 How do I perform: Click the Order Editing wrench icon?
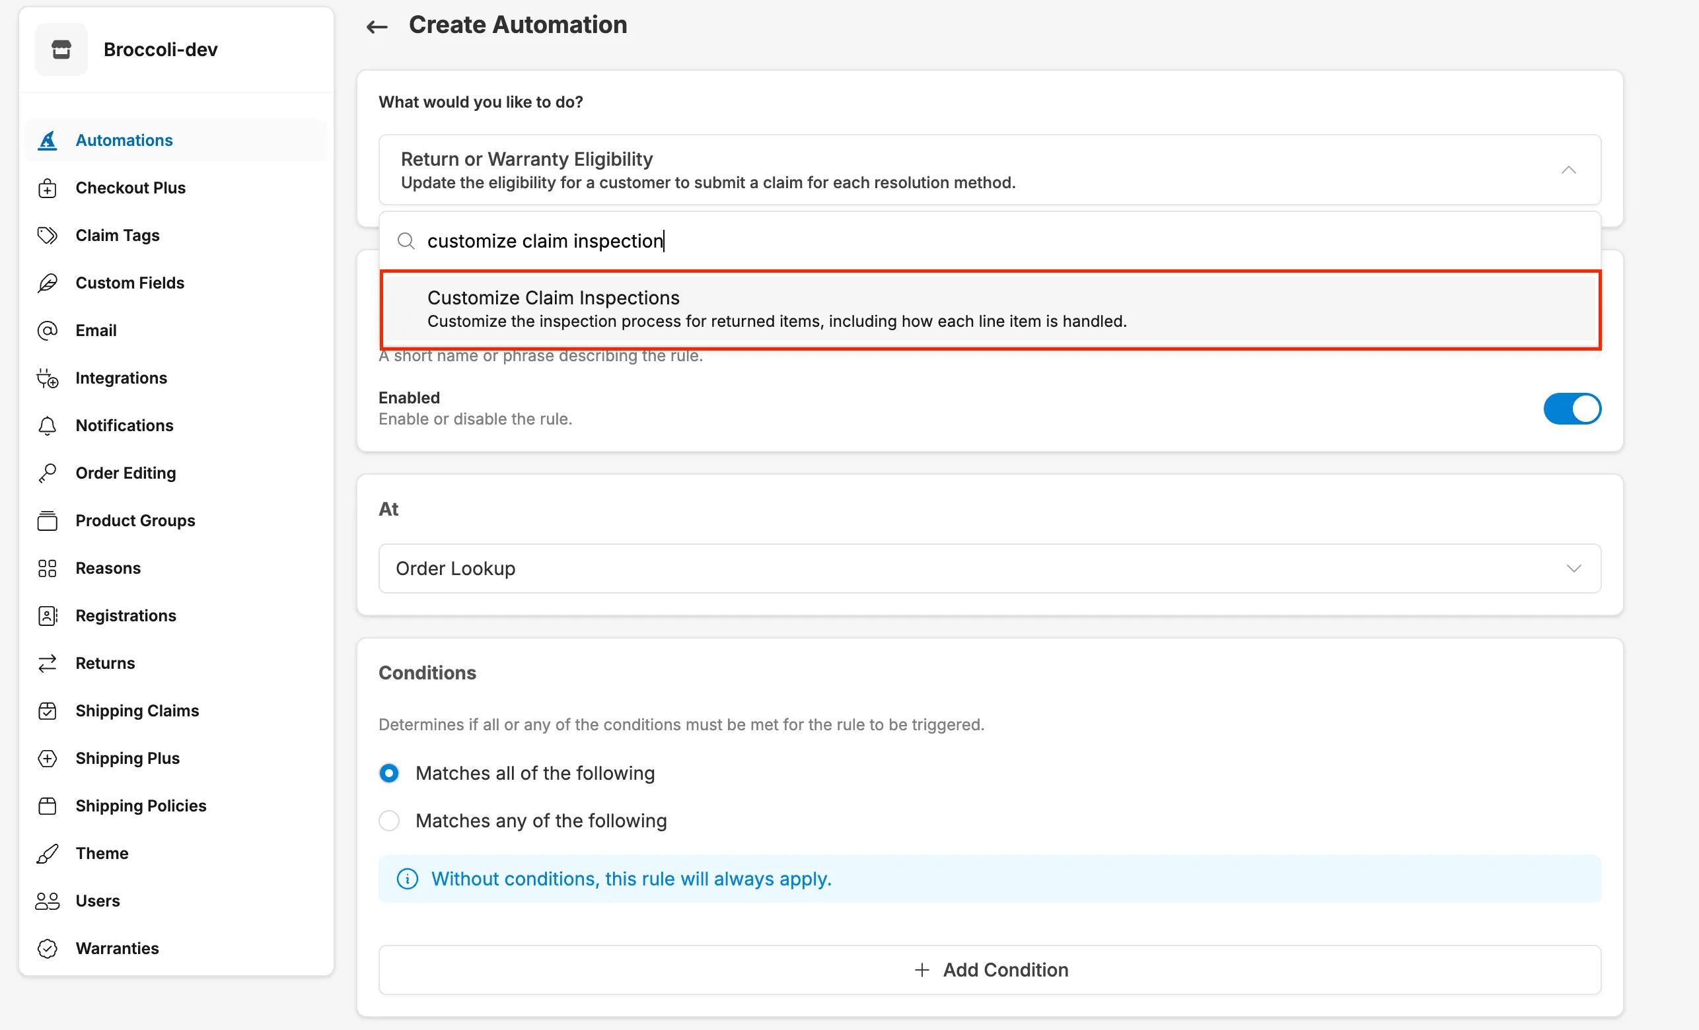click(x=47, y=473)
